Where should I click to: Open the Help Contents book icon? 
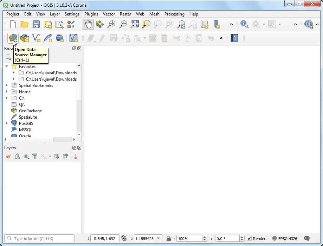[234, 38]
